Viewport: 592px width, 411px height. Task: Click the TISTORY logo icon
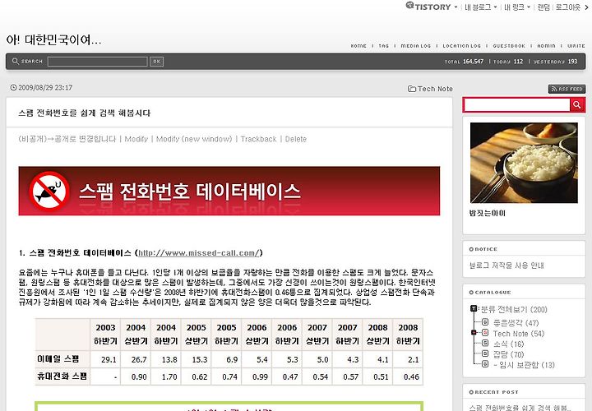pyautogui.click(x=410, y=5)
